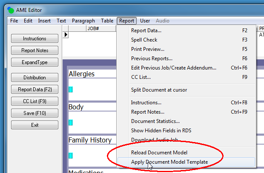Screen dimensions: 264x173
Task: Click the cyan field under Allergies
Action: (71, 89)
